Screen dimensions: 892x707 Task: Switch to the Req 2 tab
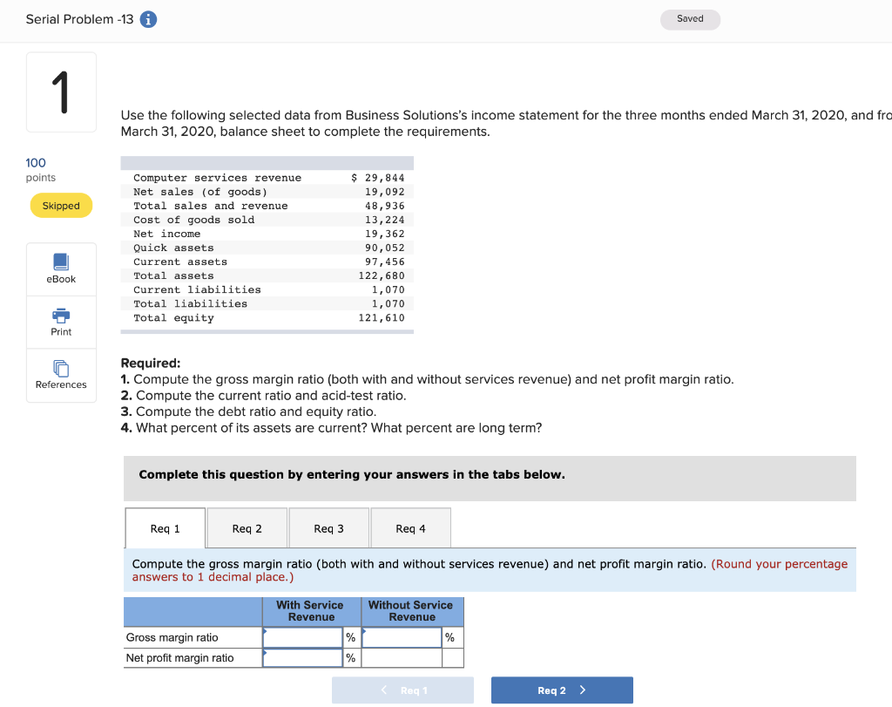[x=247, y=527]
